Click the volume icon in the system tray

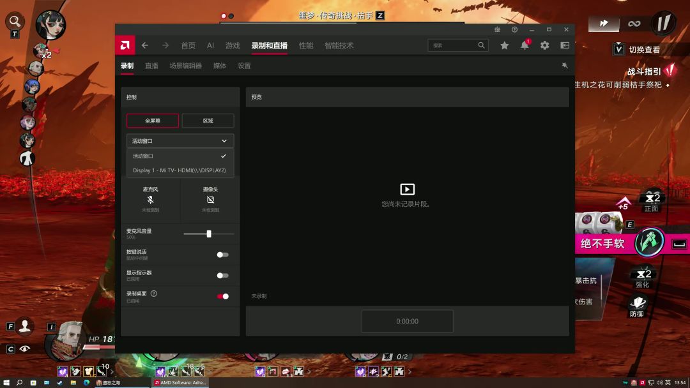(x=659, y=383)
